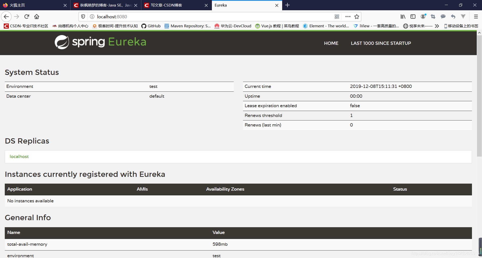The image size is (482, 258).
Task: Click the page vertical scrollbar thumb
Action: 479,96
